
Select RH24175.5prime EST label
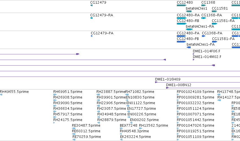pyautogui.click(x=68, y=120)
